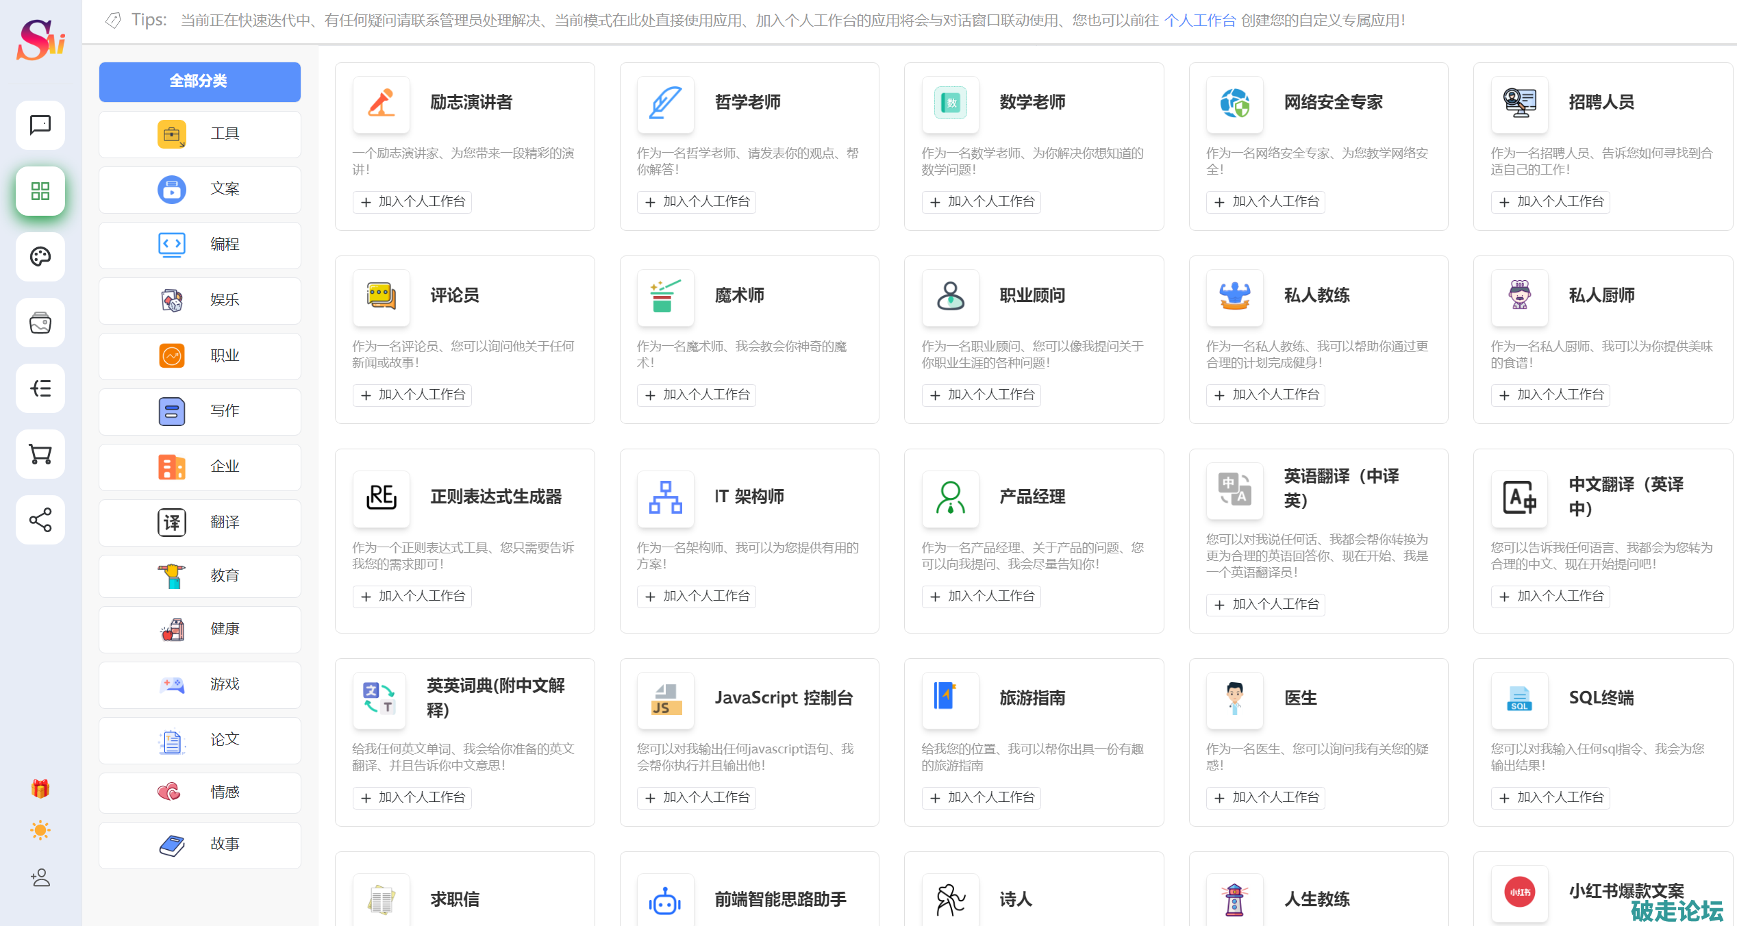Open the chat bubble sidebar icon
This screenshot has width=1737, height=926.
click(40, 125)
